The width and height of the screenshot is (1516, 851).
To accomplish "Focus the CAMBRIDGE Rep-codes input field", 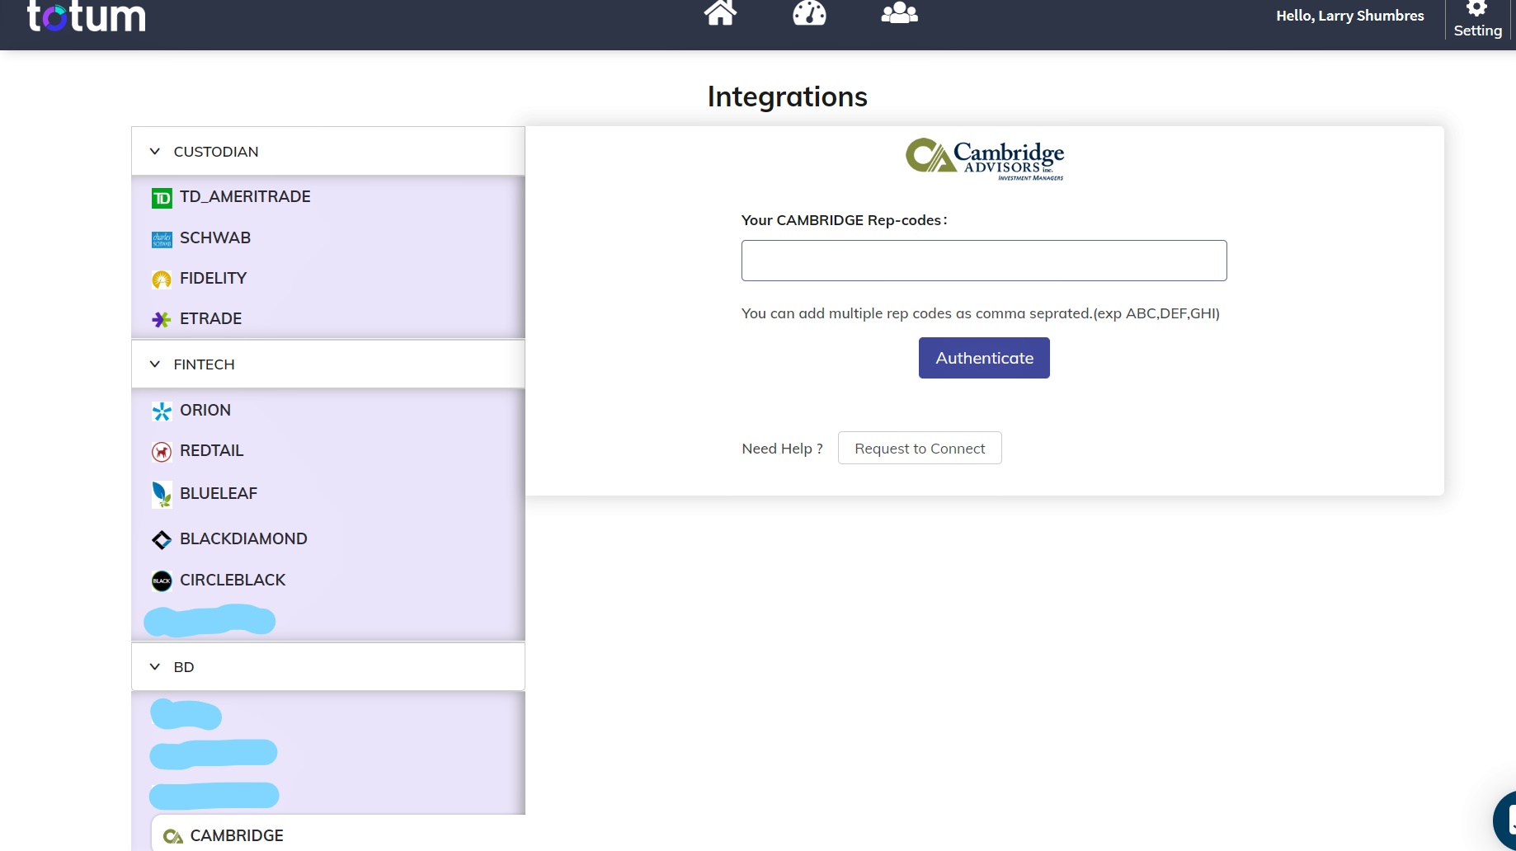I will point(984,261).
